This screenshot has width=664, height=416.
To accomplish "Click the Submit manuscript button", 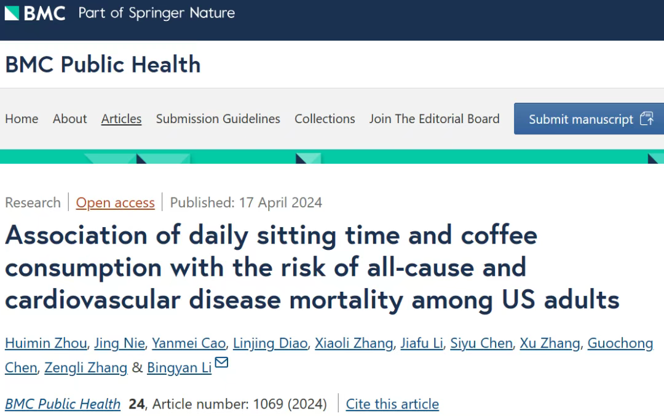I will 589,119.
